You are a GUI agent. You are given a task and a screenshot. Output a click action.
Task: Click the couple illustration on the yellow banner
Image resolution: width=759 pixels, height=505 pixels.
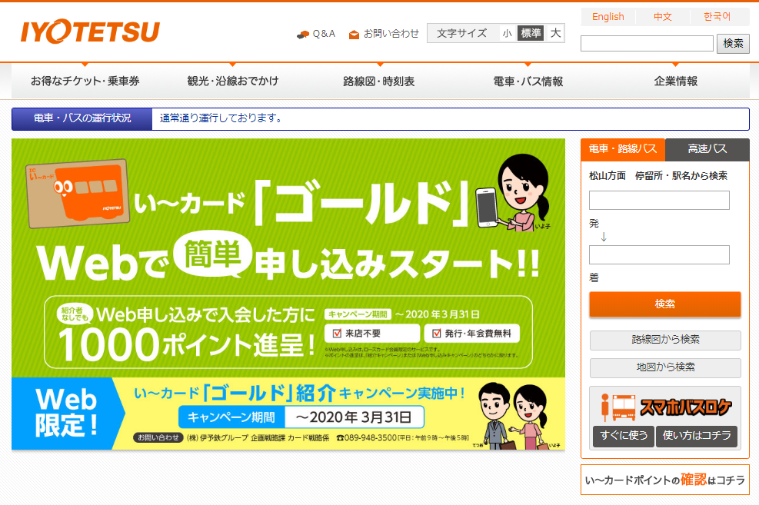pyautogui.click(x=515, y=416)
